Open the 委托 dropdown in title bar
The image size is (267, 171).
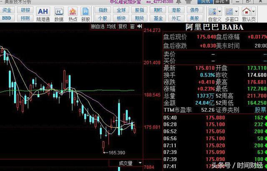pos(222,2)
